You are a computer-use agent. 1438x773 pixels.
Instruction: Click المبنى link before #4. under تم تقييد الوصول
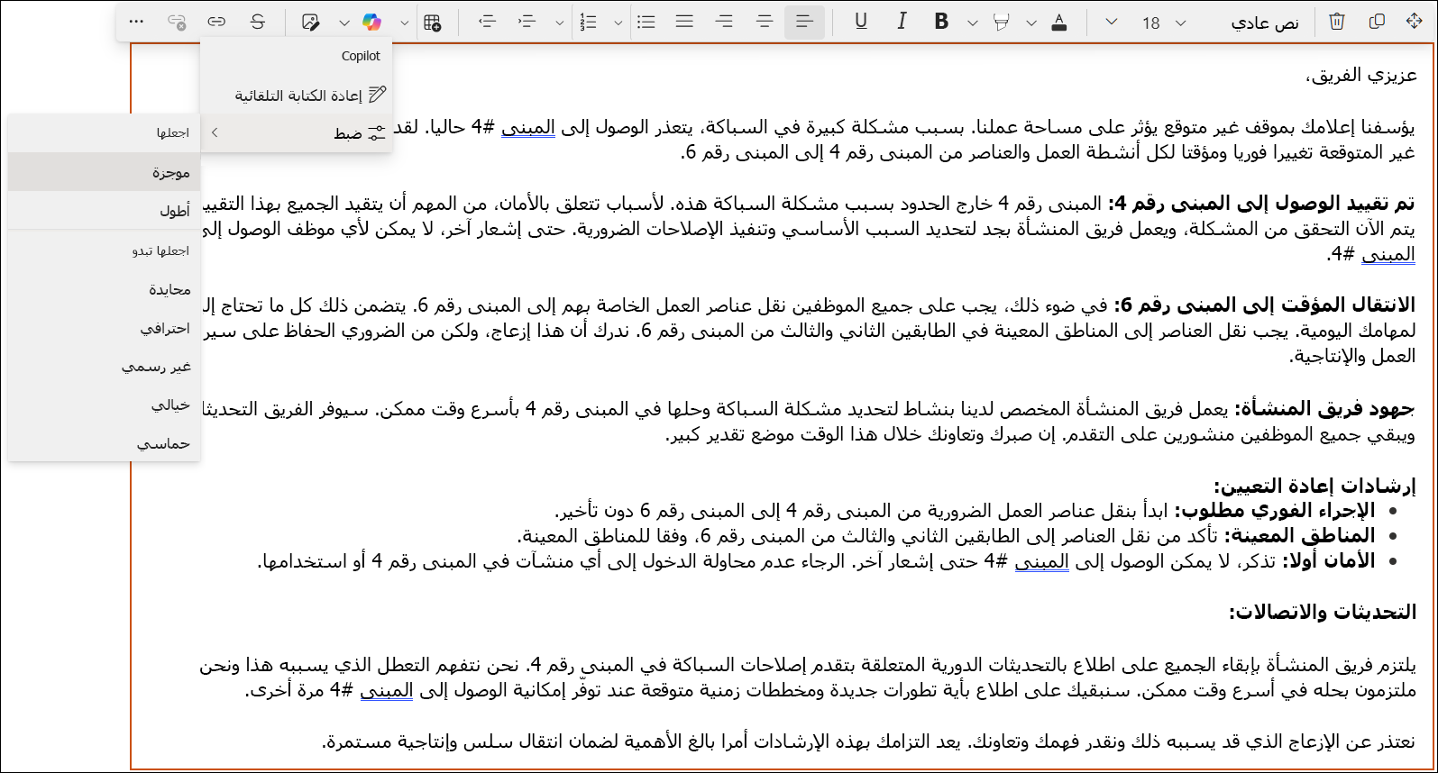click(1388, 254)
